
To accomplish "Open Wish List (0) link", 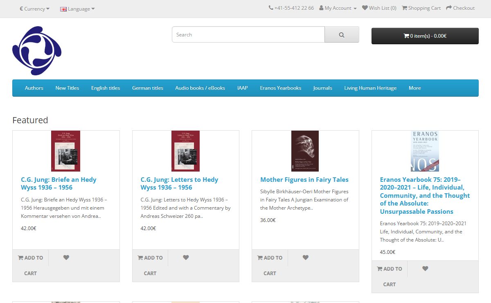I will 379,8.
